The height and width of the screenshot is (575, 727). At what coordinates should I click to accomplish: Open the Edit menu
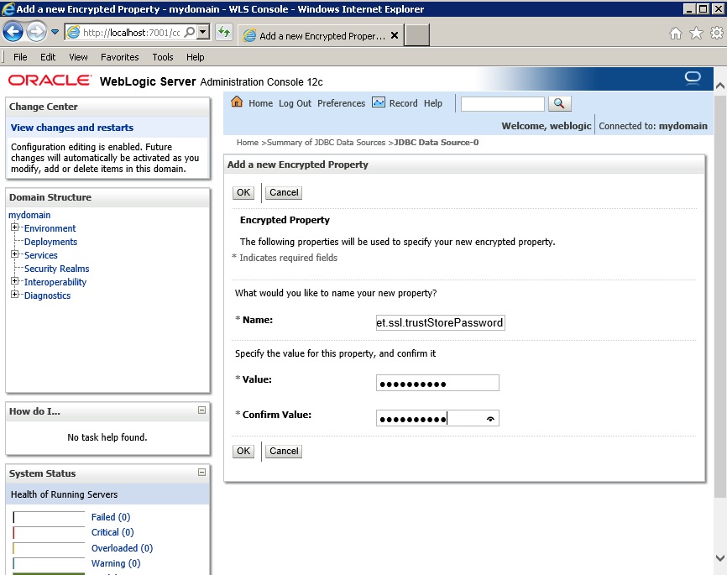click(48, 57)
